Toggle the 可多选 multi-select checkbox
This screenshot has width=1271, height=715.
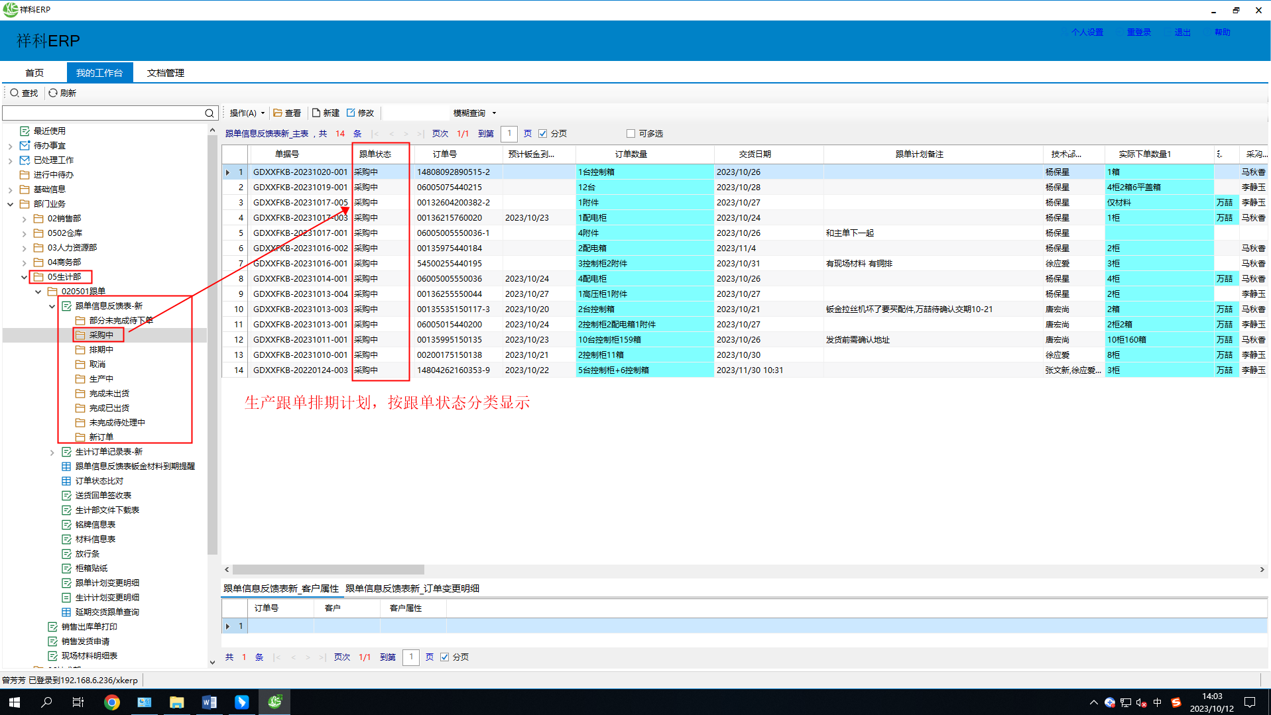coord(631,134)
